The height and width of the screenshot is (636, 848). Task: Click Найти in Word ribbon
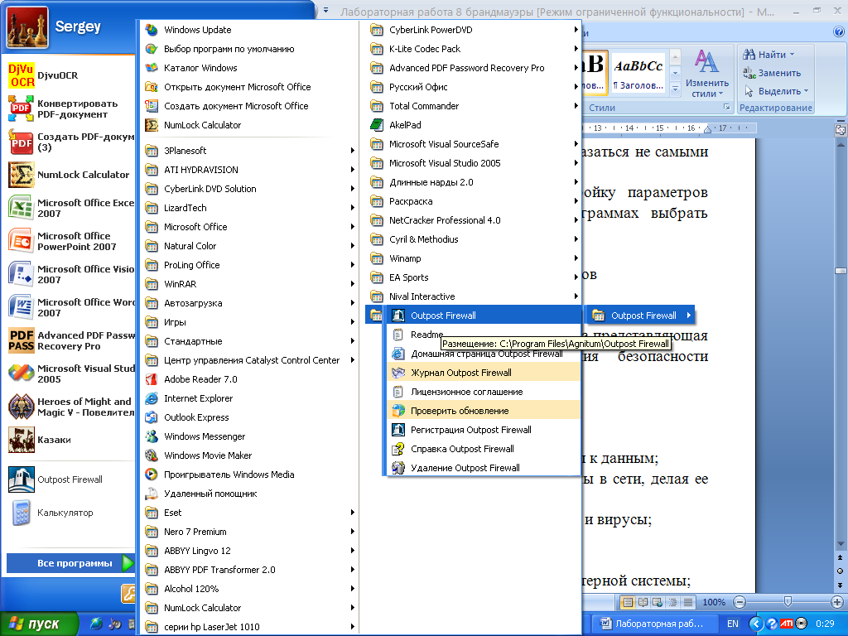click(x=768, y=55)
